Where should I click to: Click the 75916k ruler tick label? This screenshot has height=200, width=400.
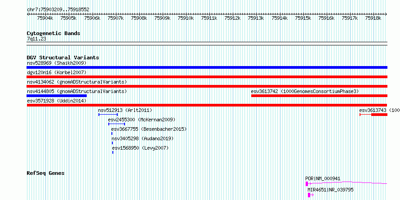(x=327, y=18)
